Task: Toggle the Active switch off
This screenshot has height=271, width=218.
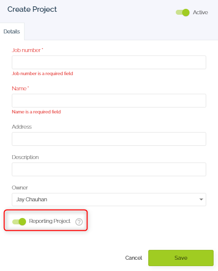Action: (x=183, y=12)
